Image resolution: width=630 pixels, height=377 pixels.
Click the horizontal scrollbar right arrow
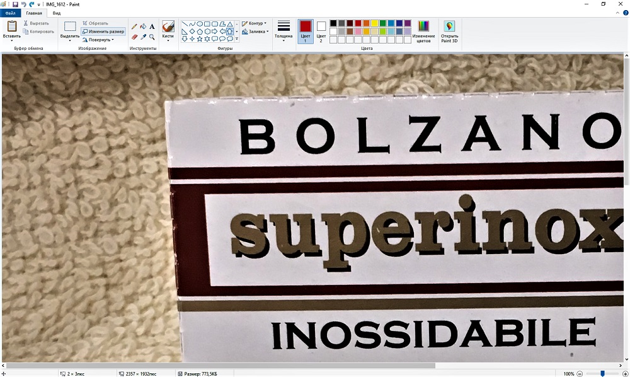[622, 366]
